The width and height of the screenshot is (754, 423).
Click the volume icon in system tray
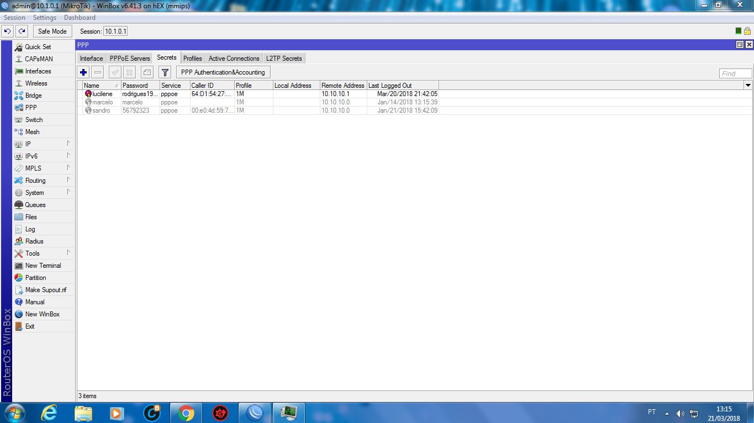[x=681, y=414]
